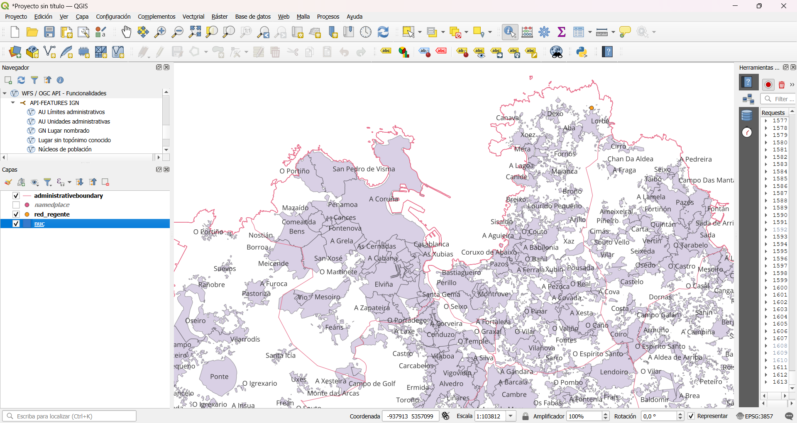Click the Identify Features tool
The height and width of the screenshot is (423, 797).
(x=510, y=32)
